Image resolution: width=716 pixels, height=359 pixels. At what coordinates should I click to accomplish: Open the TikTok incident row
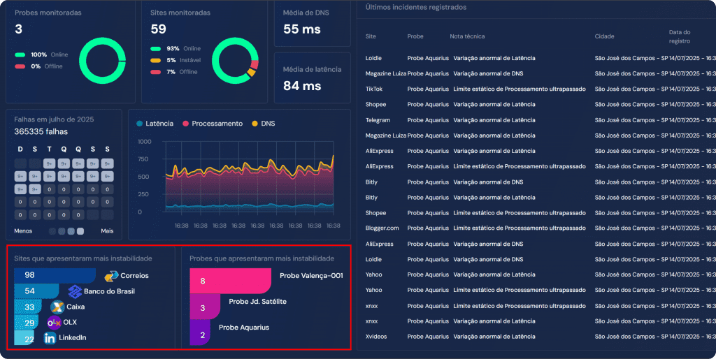(x=540, y=89)
